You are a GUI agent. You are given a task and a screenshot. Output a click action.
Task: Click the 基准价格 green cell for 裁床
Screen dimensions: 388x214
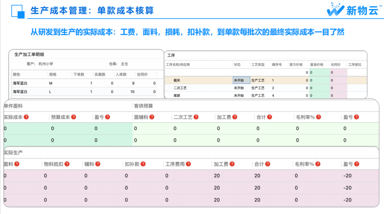(319, 81)
